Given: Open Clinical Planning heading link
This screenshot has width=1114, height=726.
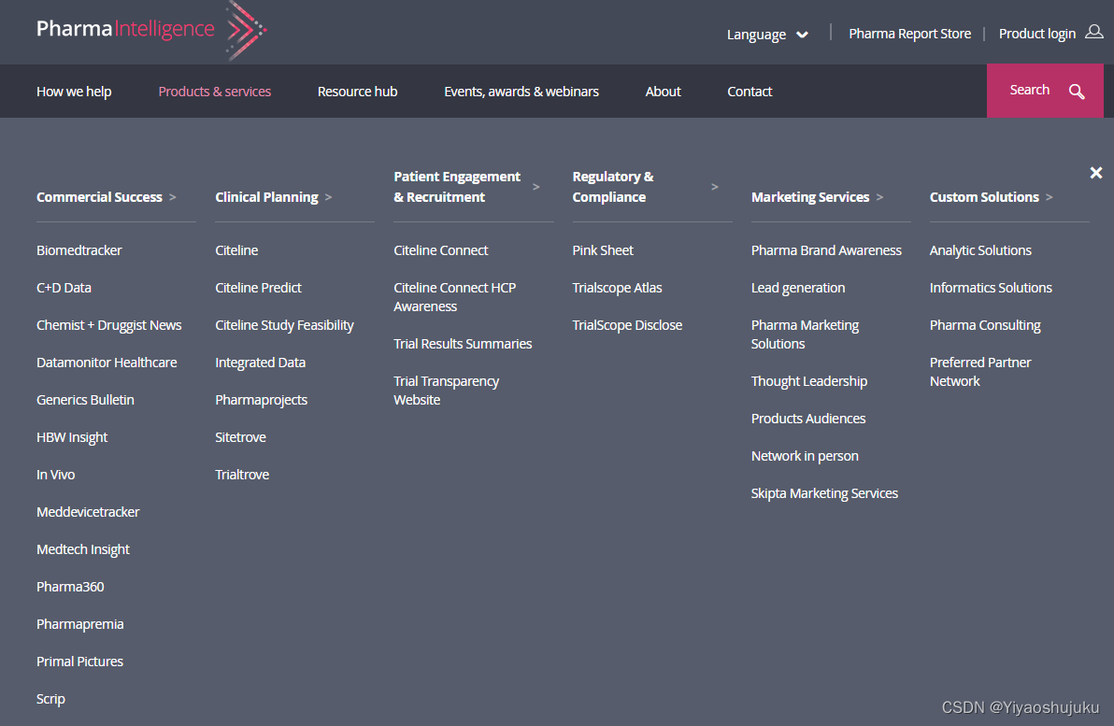Looking at the screenshot, I should [266, 197].
